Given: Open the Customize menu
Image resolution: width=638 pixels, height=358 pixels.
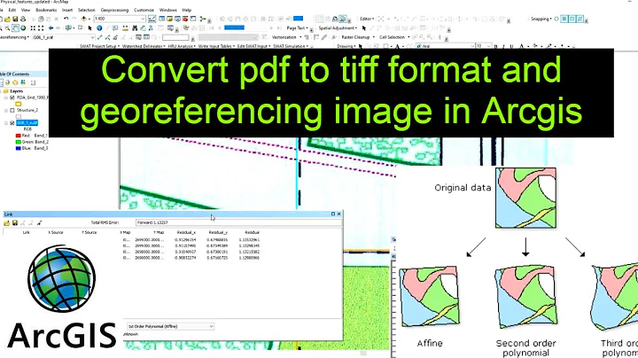Looking at the screenshot, I should 144,10.
